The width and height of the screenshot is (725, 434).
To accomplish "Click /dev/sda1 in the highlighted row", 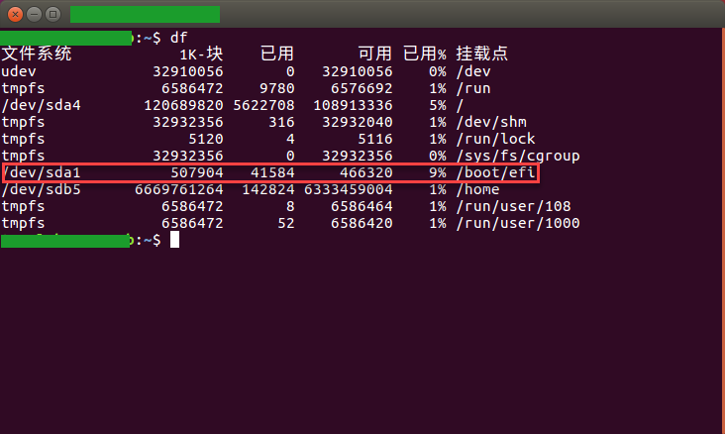I will [x=41, y=173].
